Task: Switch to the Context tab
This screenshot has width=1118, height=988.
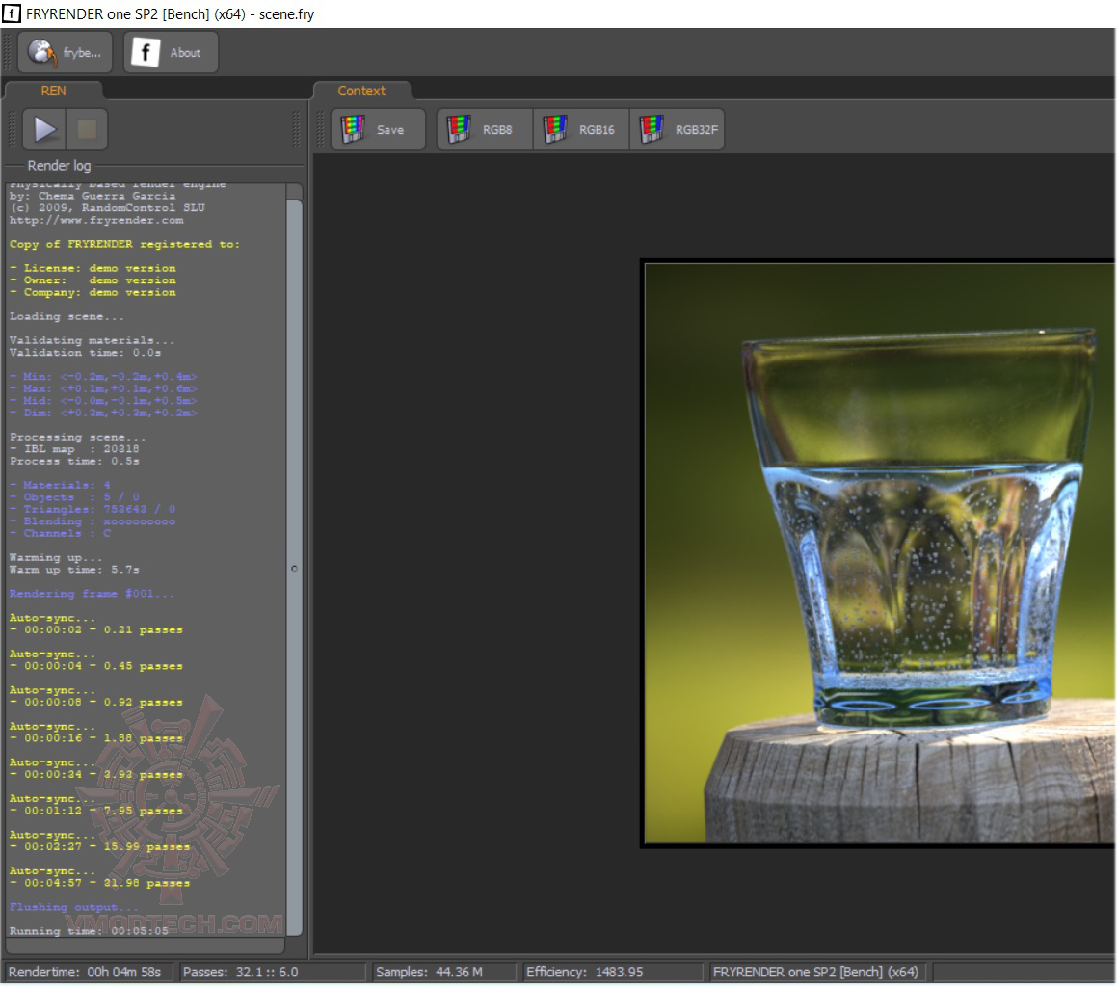Action: [361, 91]
